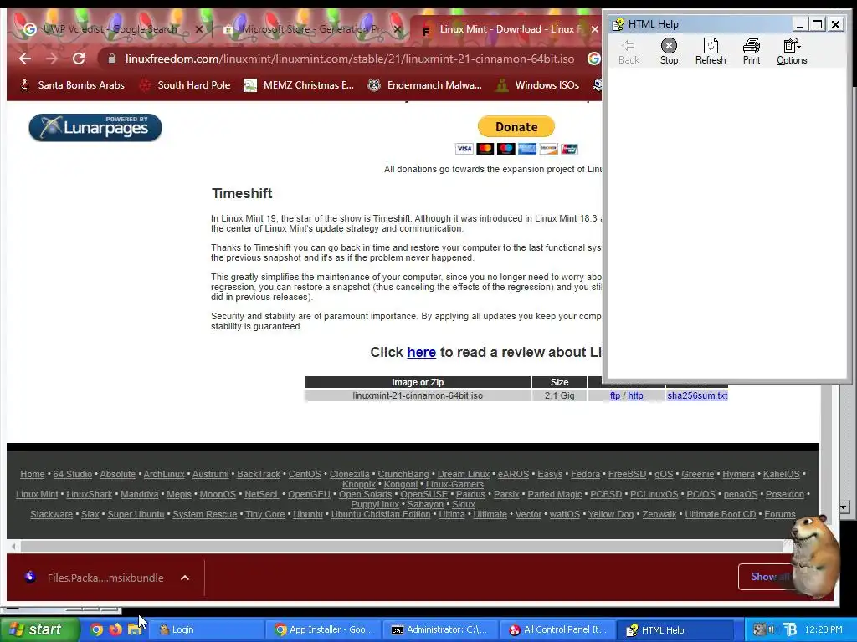The width and height of the screenshot is (857, 642).
Task: Open the South Hard Pole bookmark
Action: click(185, 85)
